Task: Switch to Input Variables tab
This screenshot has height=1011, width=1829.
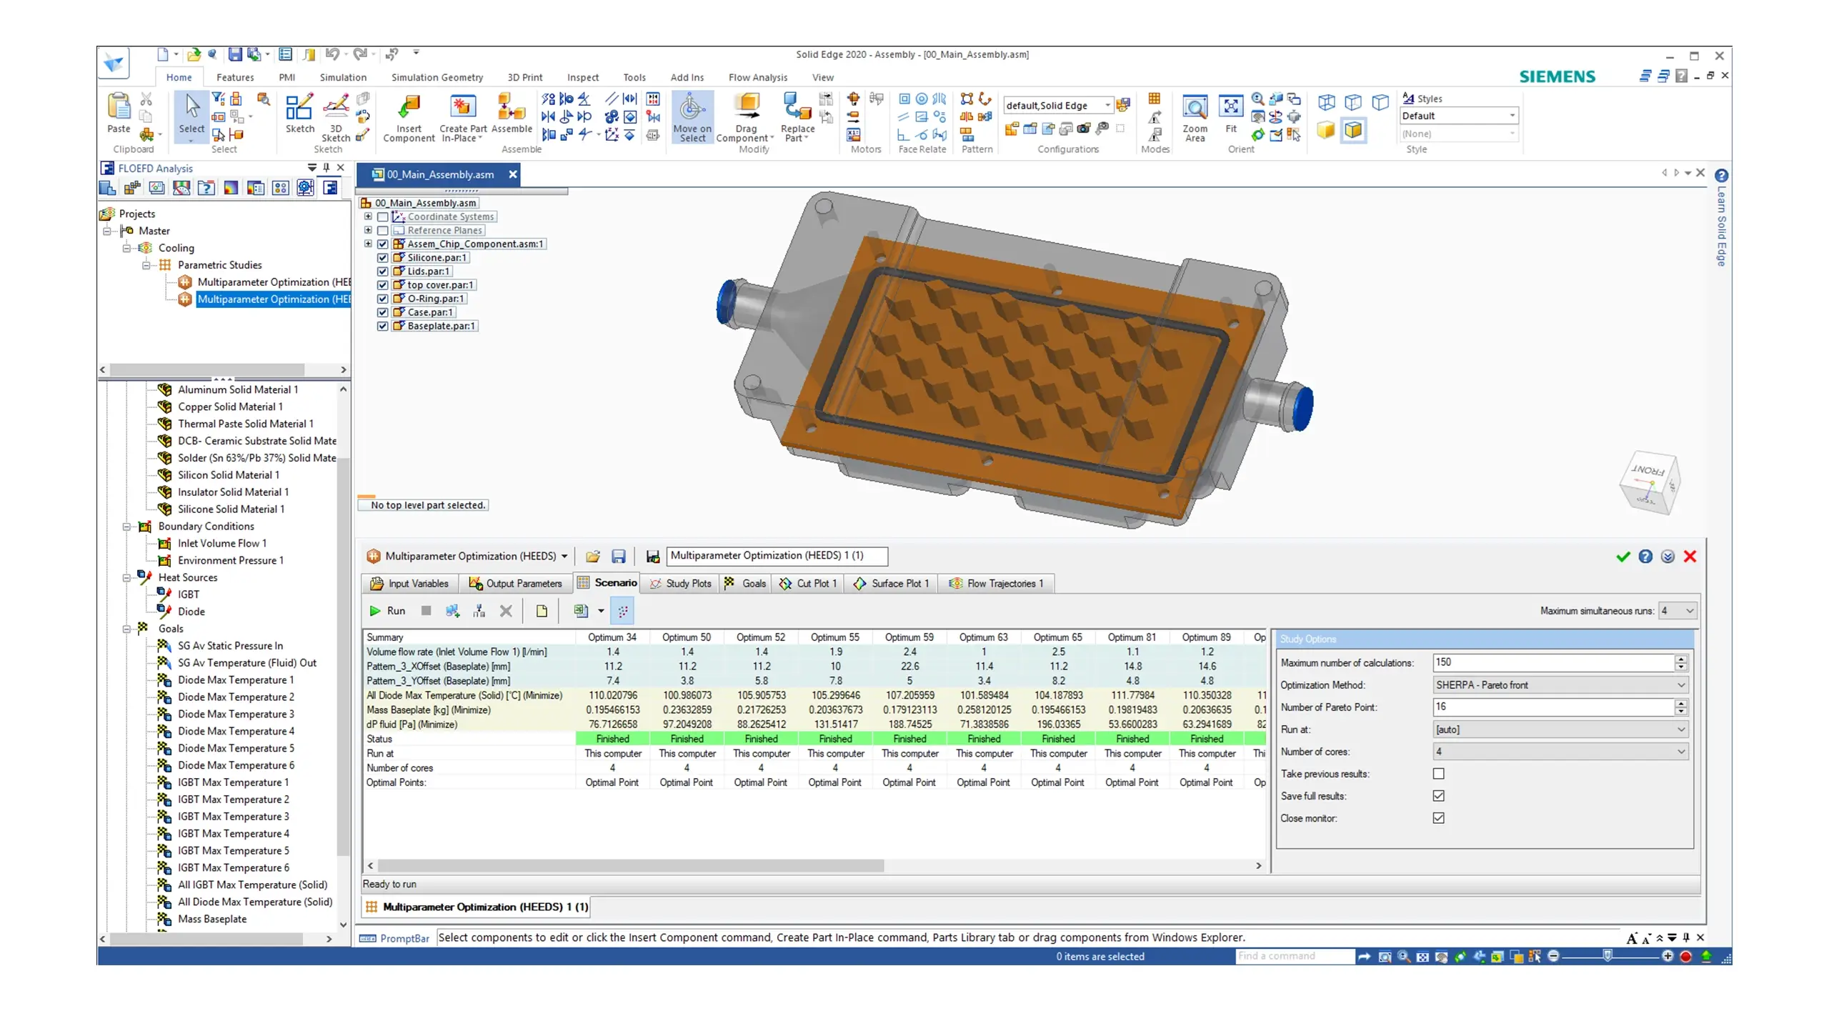Action: (x=409, y=584)
